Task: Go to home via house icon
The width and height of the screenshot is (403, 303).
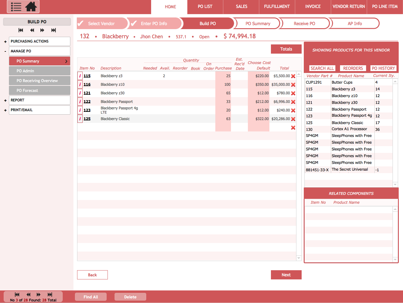Action: [31, 6]
